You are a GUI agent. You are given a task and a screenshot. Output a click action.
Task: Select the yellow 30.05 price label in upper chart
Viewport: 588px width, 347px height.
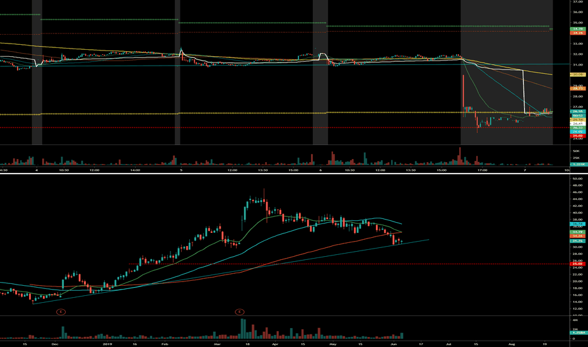tap(577, 74)
